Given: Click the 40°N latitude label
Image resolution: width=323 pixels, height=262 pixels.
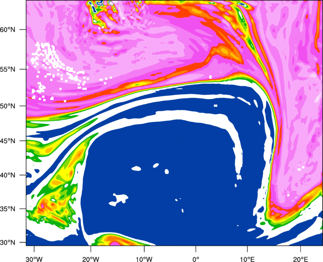Looking at the screenshot, I should 8,175.
